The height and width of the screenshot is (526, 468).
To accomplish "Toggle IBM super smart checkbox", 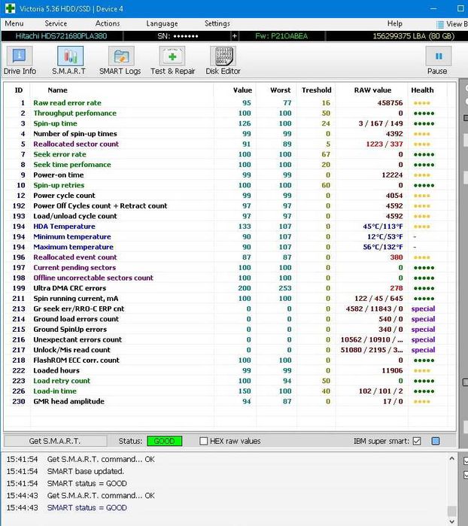I will (x=417, y=441).
